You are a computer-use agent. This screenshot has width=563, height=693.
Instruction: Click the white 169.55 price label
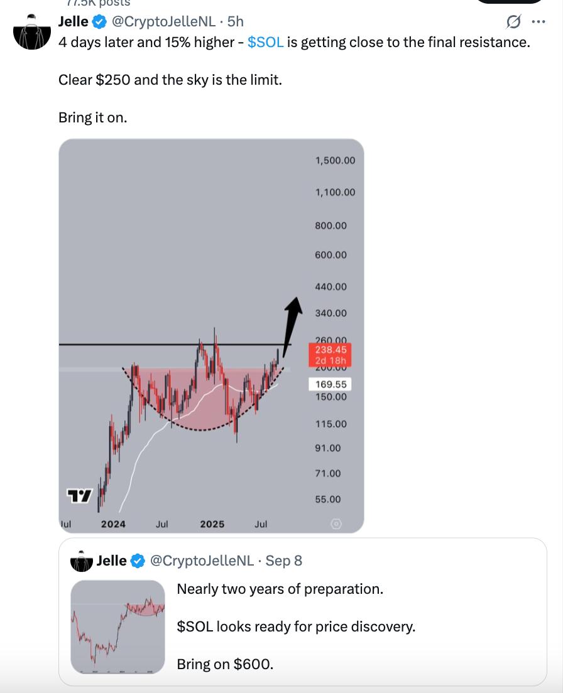[x=331, y=384]
